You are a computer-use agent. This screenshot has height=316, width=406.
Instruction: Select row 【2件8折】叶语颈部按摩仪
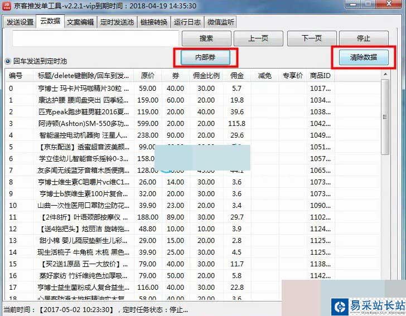193,217
